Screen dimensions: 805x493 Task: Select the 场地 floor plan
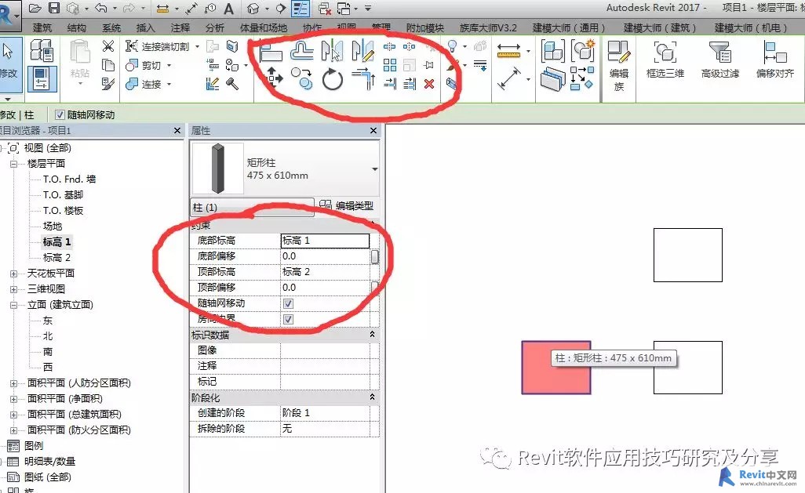tap(53, 227)
